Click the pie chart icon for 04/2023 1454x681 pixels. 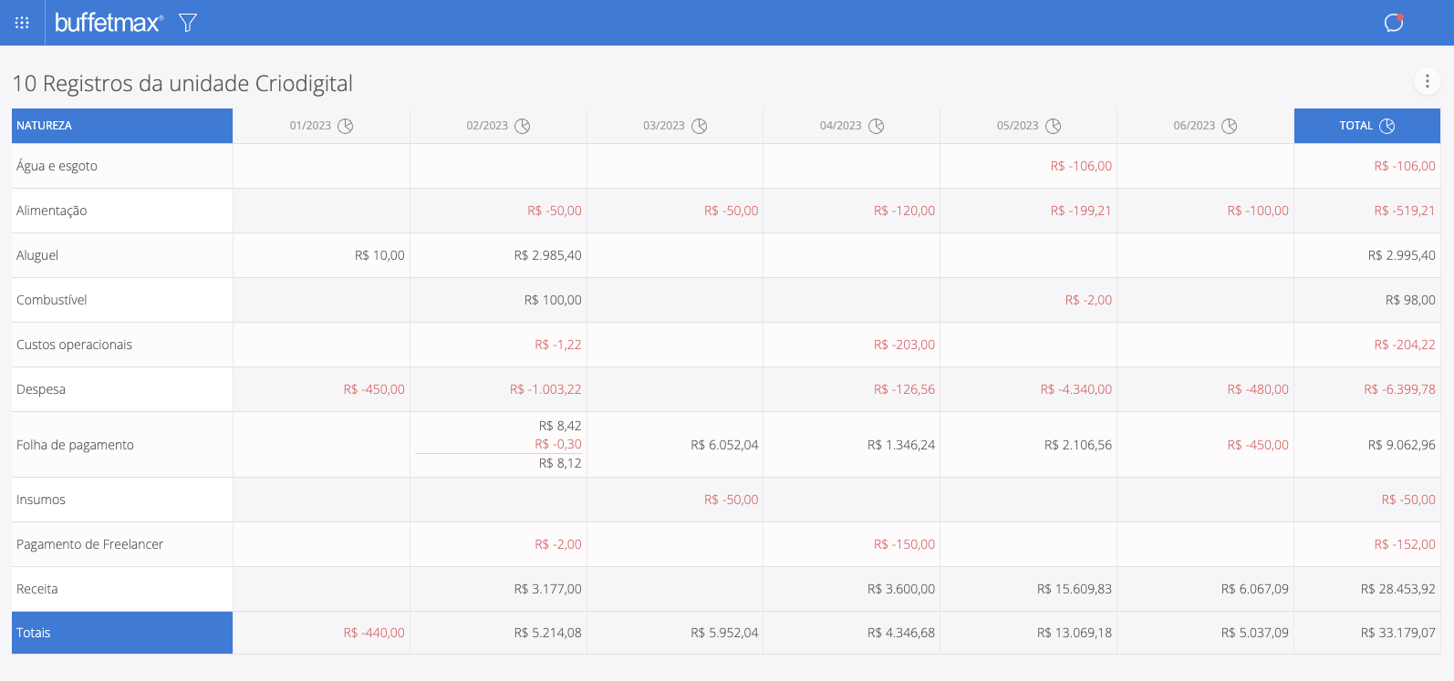[x=877, y=126]
